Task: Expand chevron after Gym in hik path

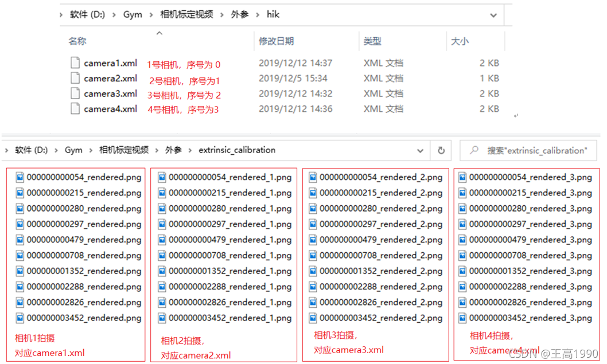Action: [151, 15]
